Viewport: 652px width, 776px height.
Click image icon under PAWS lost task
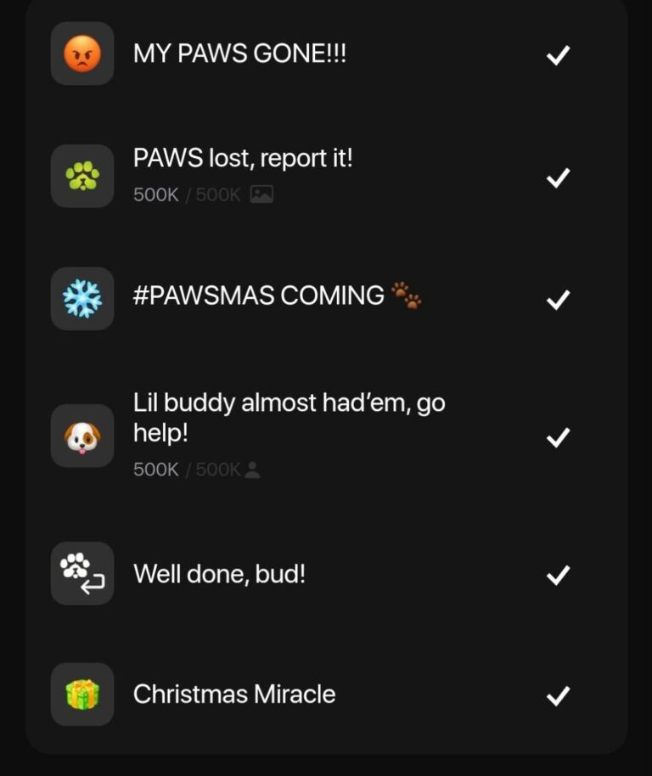[x=261, y=194]
